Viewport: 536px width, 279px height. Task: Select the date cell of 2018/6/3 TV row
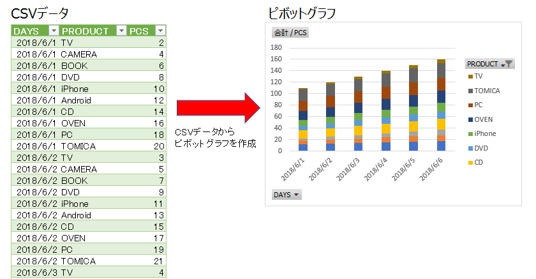[x=36, y=273]
